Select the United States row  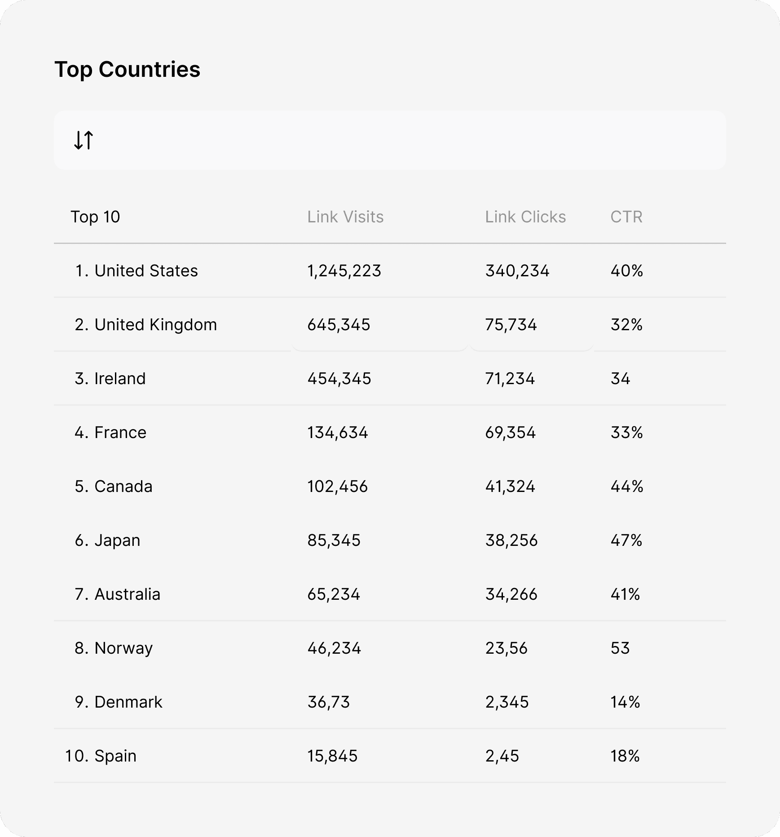pyautogui.click(x=146, y=271)
